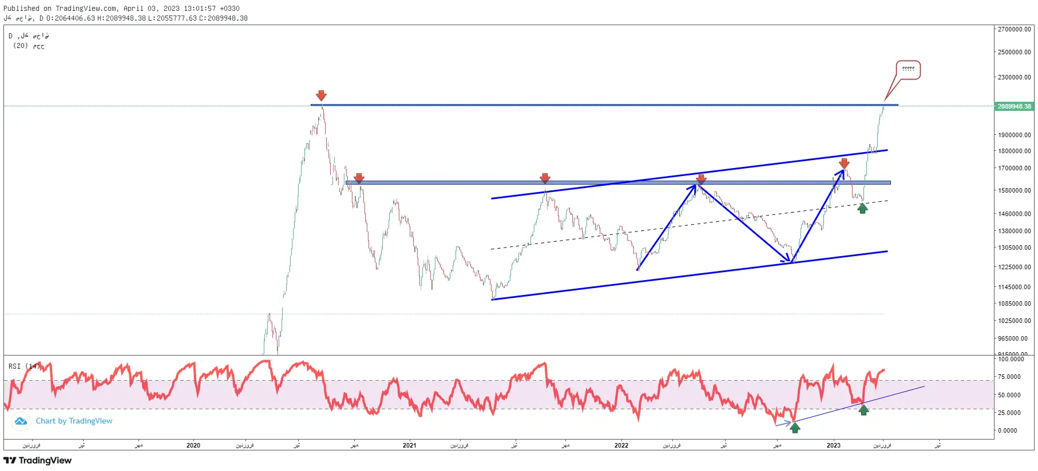1038x471 pixels.
Task: Click the 2020 label on time axis
Action: click(x=193, y=445)
